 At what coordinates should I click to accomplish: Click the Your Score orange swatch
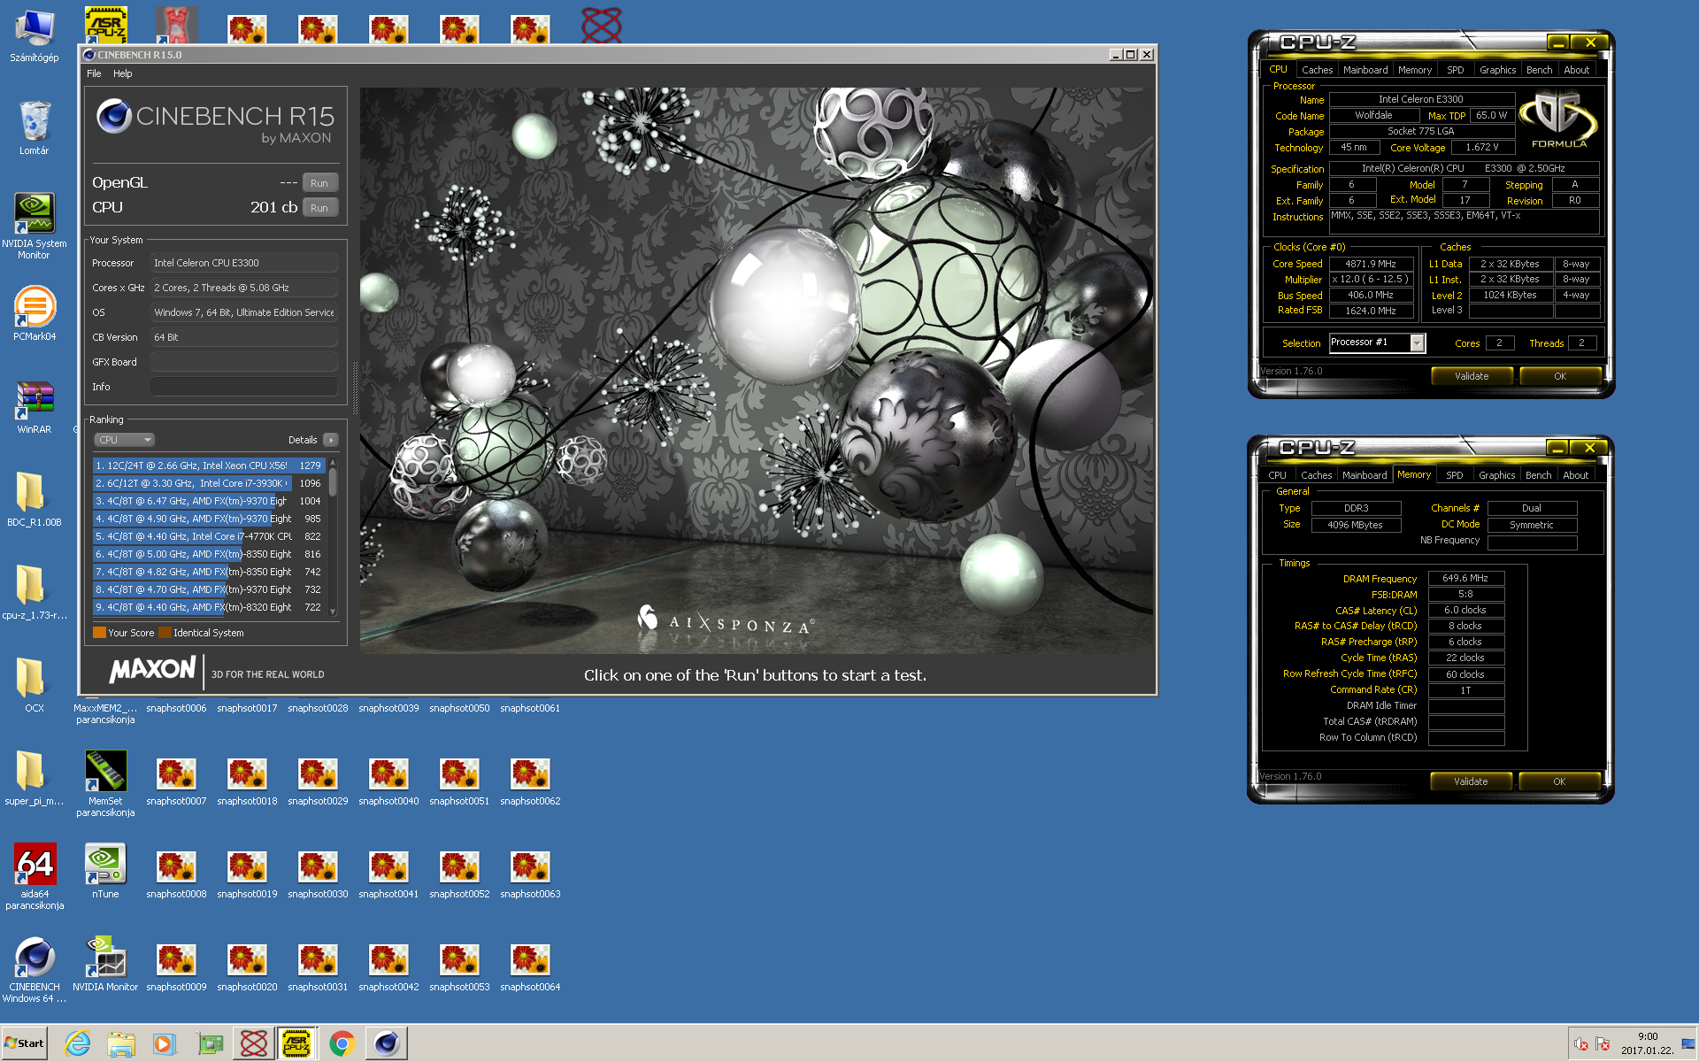click(99, 633)
